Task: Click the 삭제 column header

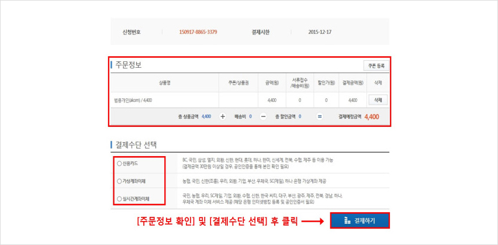Action: (x=378, y=82)
